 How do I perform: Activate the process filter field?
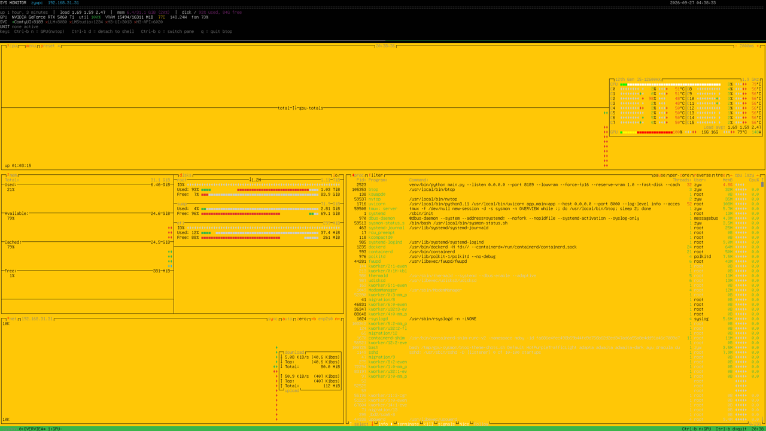(375, 175)
